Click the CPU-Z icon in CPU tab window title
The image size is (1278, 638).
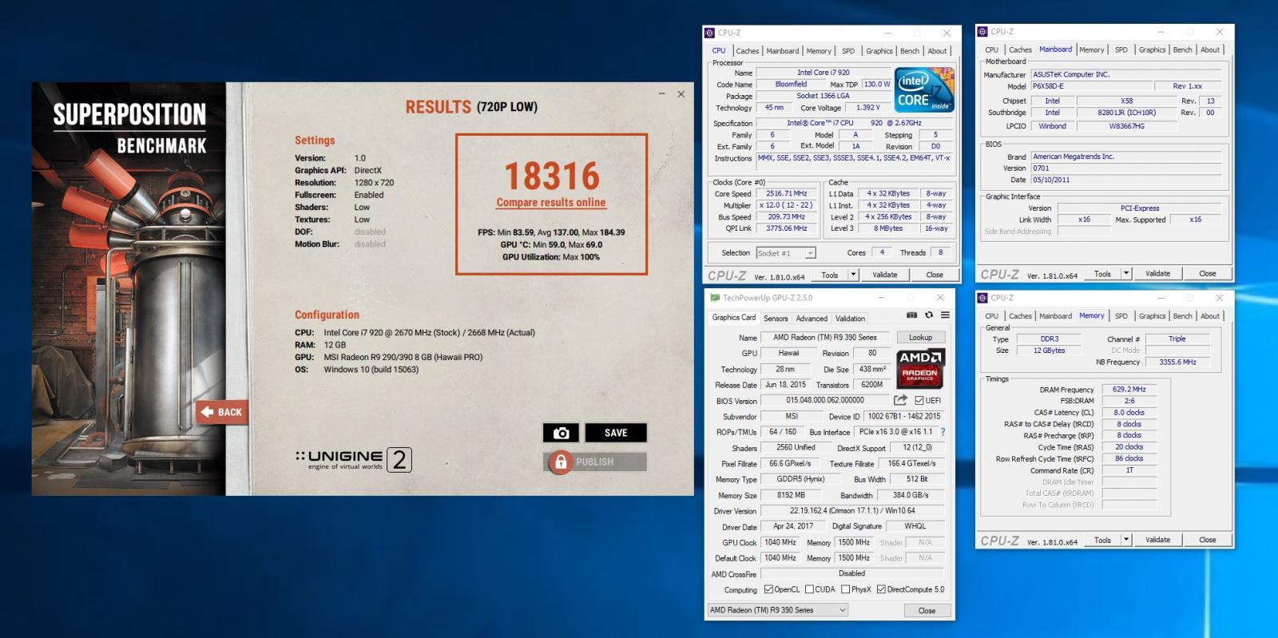click(x=709, y=33)
